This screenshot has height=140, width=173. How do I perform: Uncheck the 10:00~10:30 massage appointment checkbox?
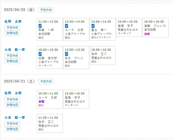(x=40, y=54)
